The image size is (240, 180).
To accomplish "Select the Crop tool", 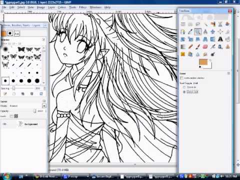I will (x=227, y=31).
